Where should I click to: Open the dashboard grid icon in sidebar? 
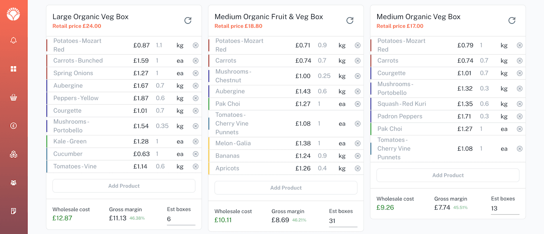click(x=14, y=69)
